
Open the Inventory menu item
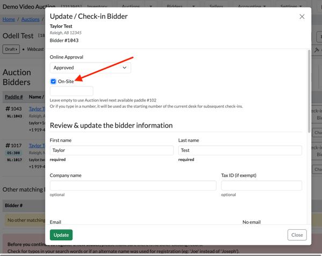97,6
